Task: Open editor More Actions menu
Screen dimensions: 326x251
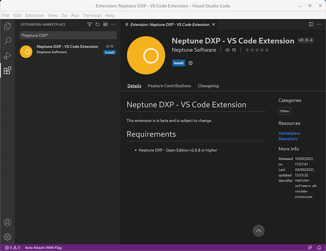Action: [x=319, y=24]
